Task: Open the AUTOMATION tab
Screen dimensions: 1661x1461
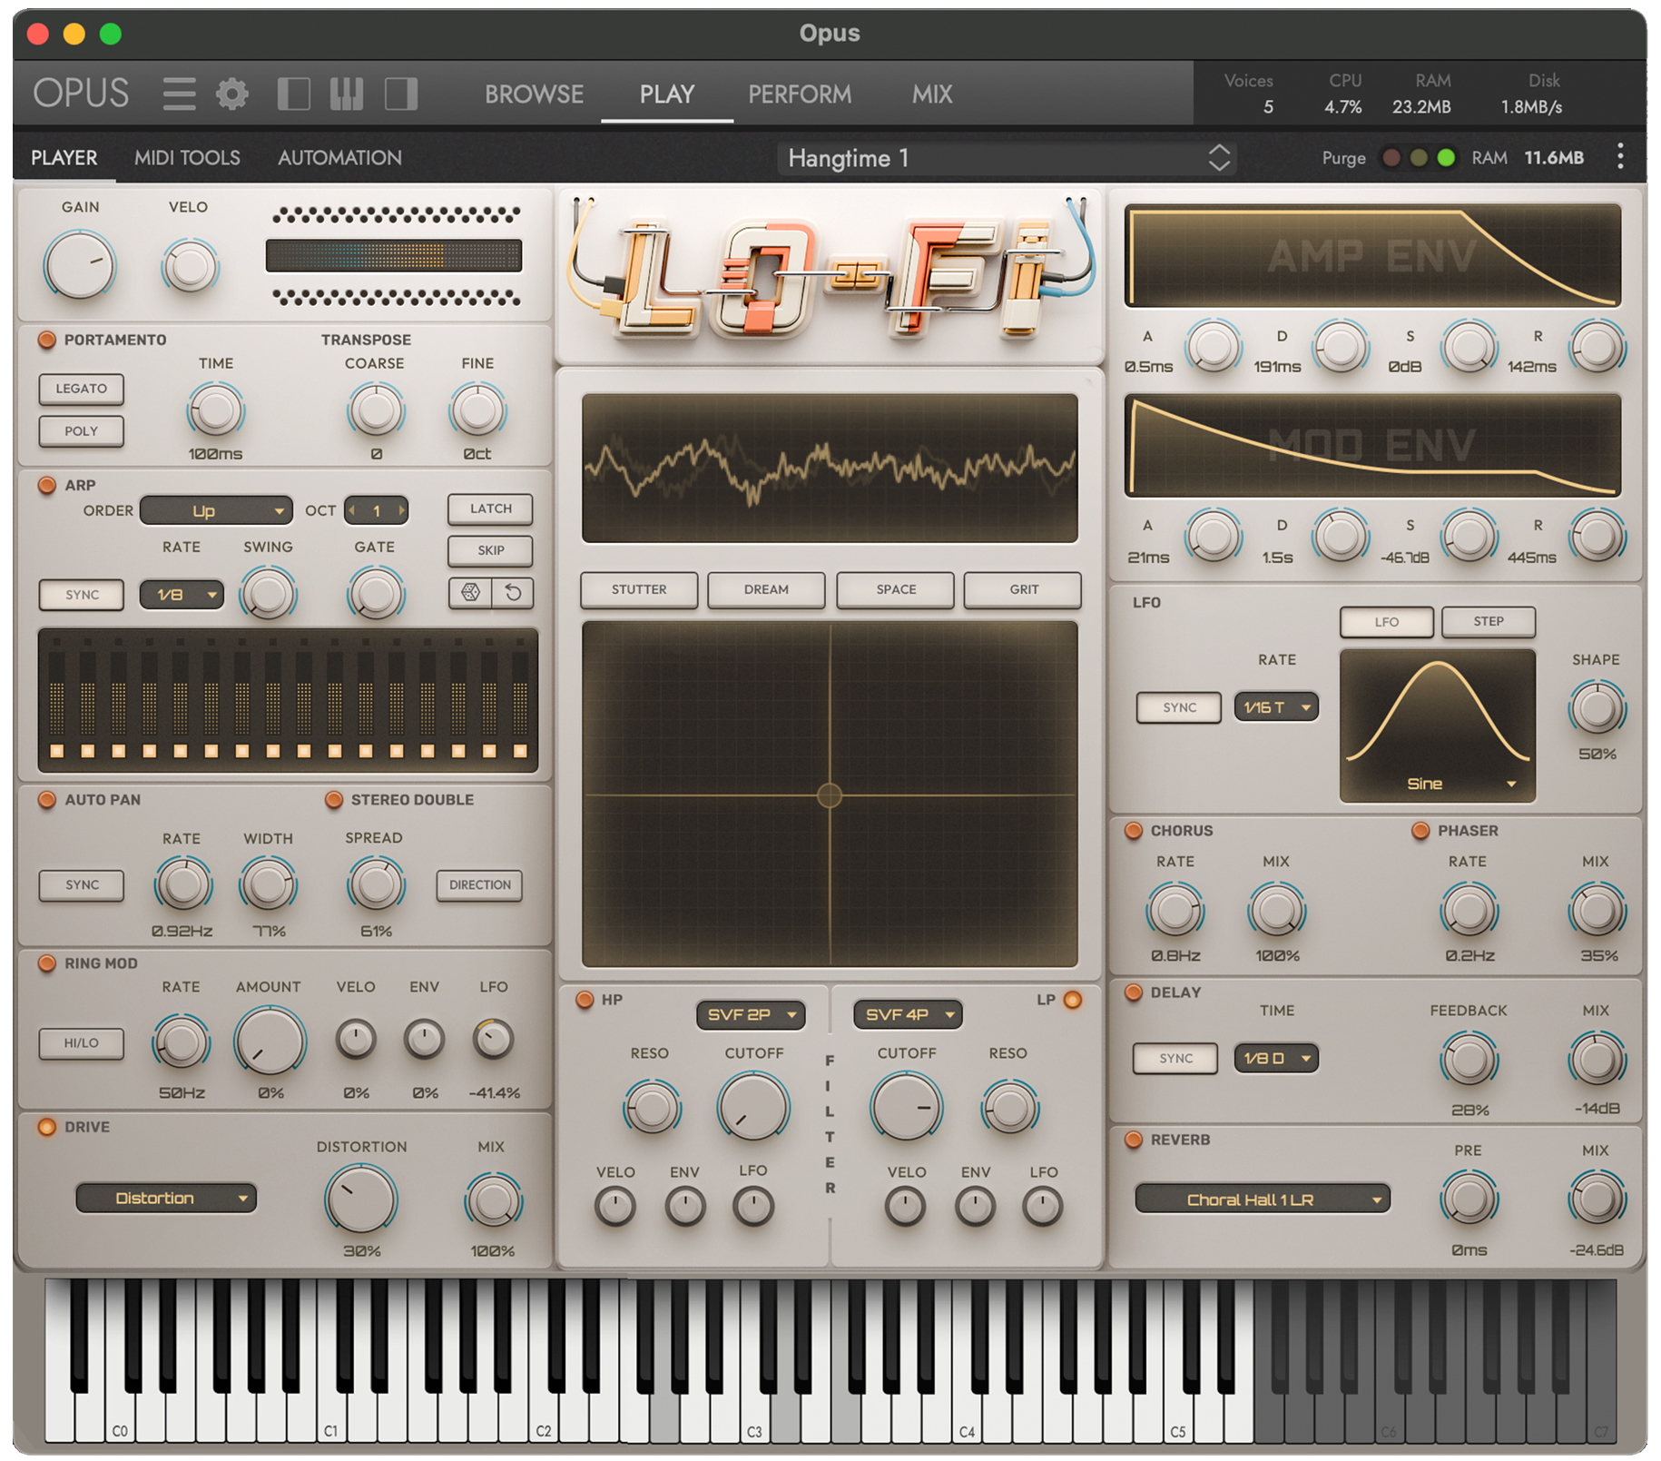Action: pos(339,158)
